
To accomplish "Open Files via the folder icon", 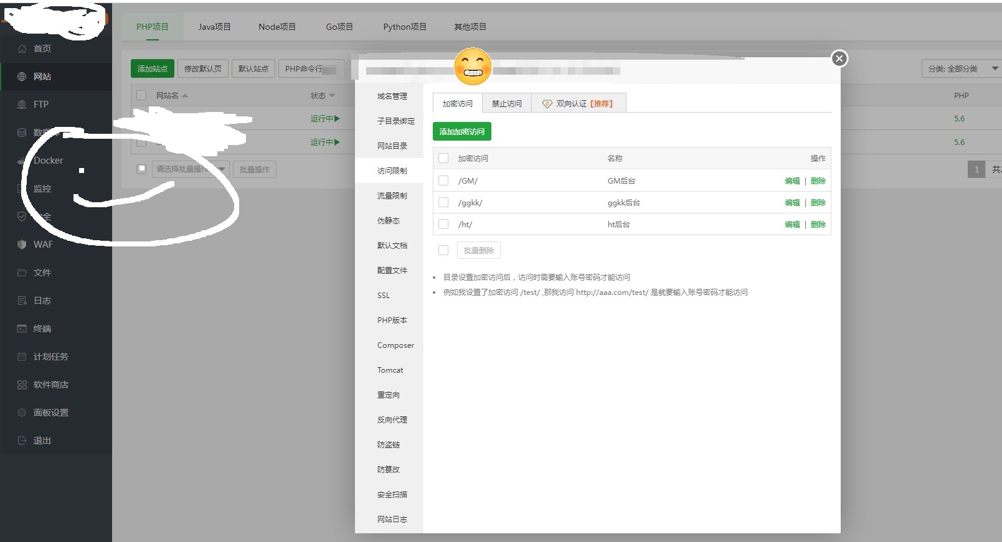I will tap(22, 273).
